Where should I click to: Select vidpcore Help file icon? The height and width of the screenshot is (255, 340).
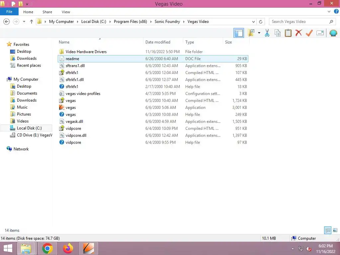pos(62,142)
